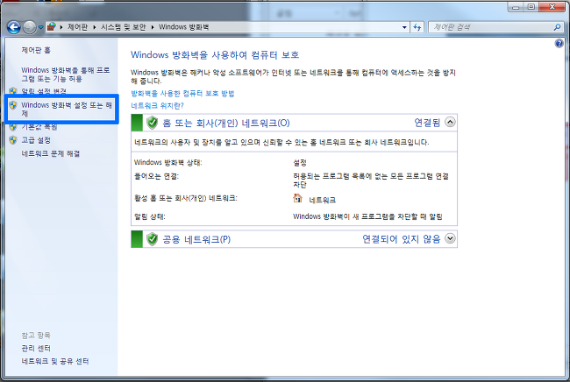Click the 알림 상태: label
Screen dimensions: 570x382
(x=150, y=216)
